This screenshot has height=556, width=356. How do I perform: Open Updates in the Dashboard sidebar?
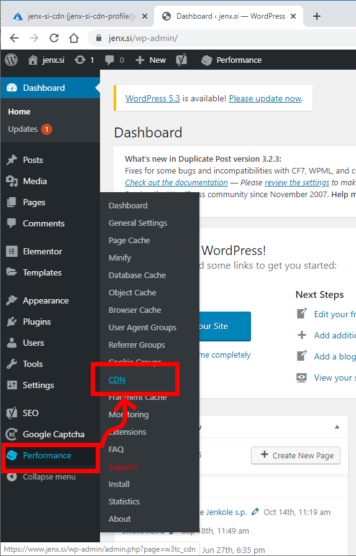click(x=22, y=129)
